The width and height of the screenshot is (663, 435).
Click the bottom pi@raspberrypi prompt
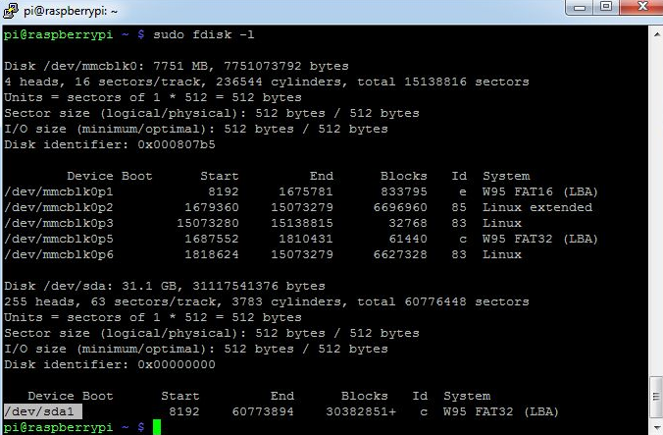pos(74,427)
